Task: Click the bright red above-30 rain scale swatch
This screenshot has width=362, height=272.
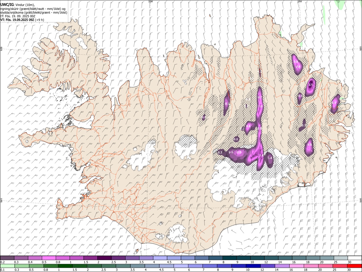Action: 354,266
